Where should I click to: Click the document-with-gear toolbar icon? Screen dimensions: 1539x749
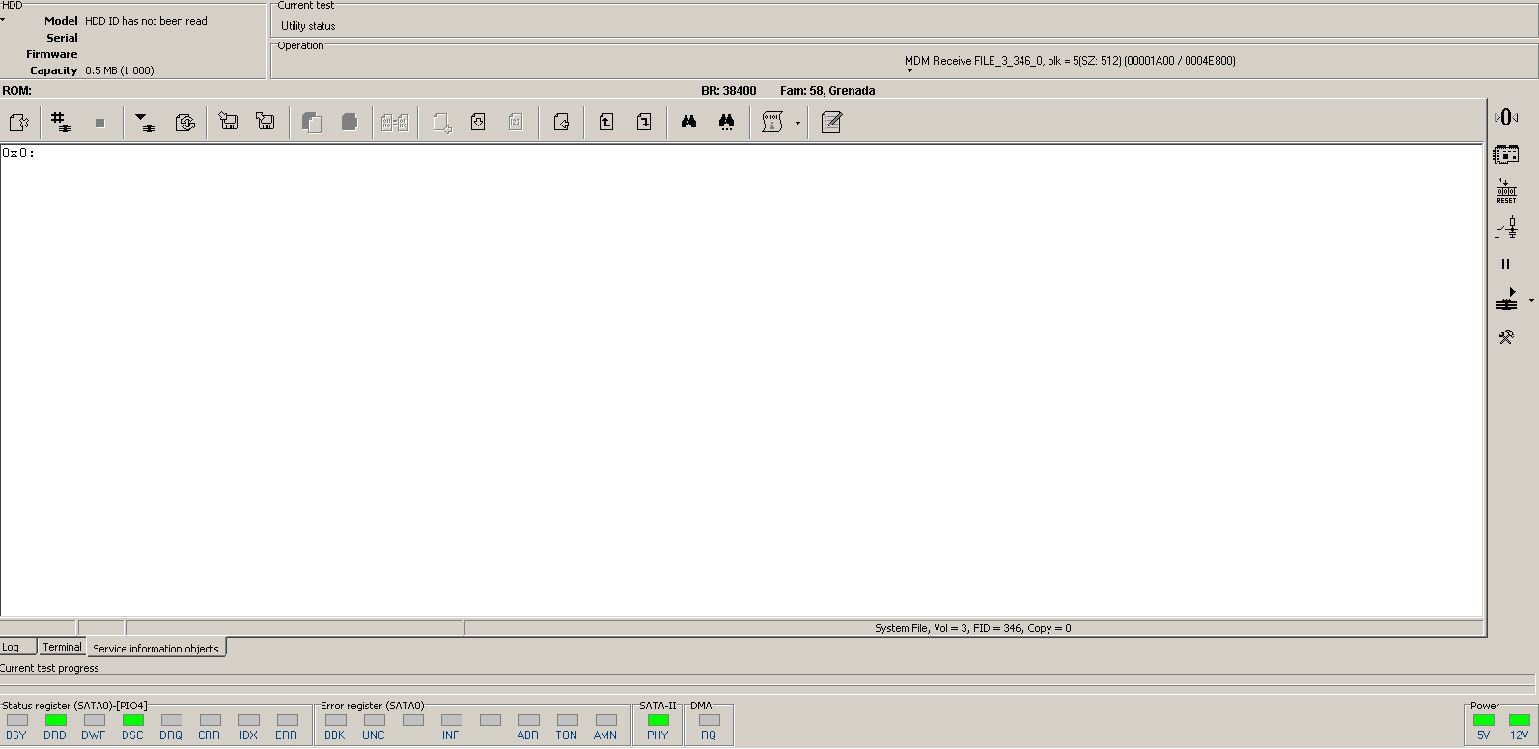(19, 123)
